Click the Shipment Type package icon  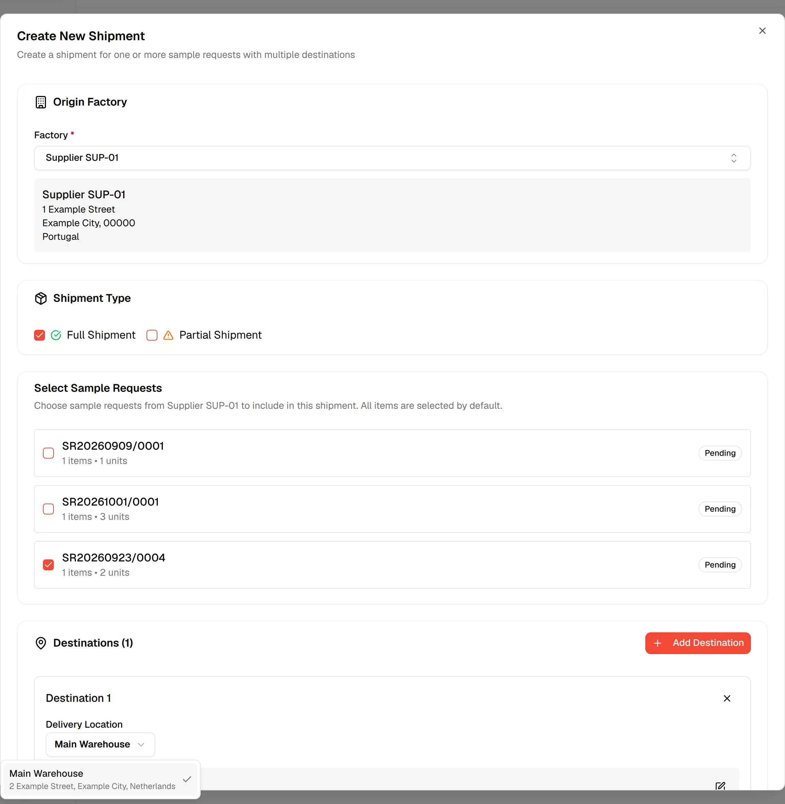41,298
